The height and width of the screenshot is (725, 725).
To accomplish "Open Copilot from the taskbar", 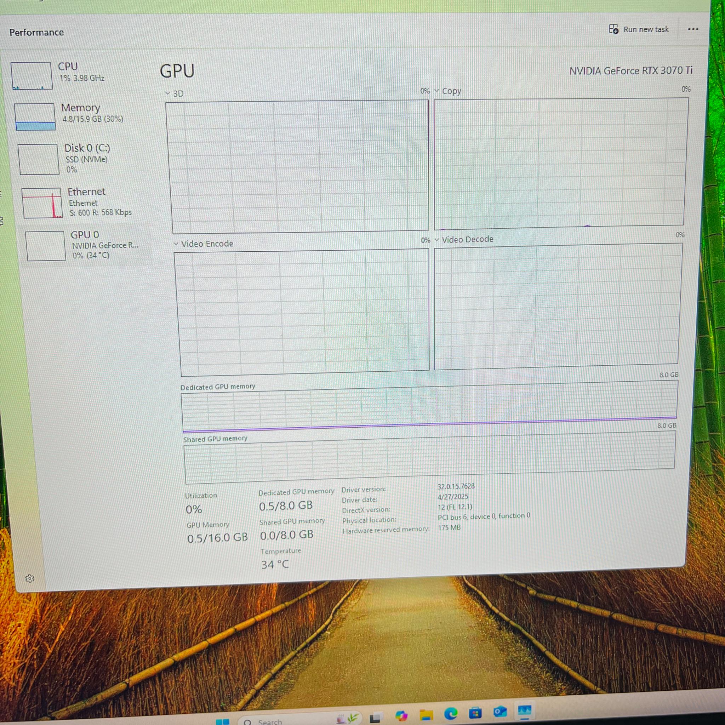I will click(401, 715).
